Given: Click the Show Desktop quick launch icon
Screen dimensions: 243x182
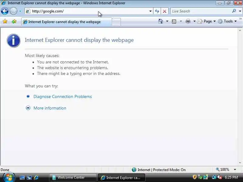Looking at the screenshot, I should 22,177.
